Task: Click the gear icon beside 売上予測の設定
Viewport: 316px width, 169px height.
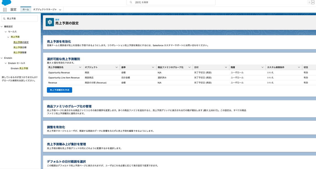Action: [x=50, y=22]
